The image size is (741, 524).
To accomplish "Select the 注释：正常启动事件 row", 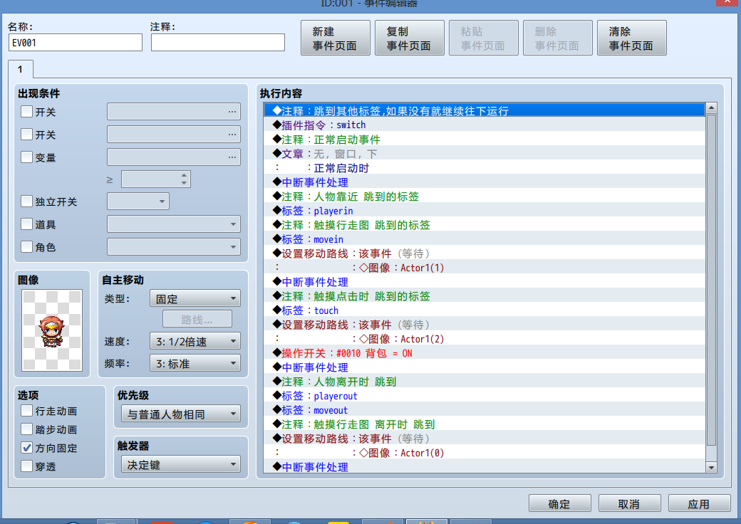I will point(484,140).
